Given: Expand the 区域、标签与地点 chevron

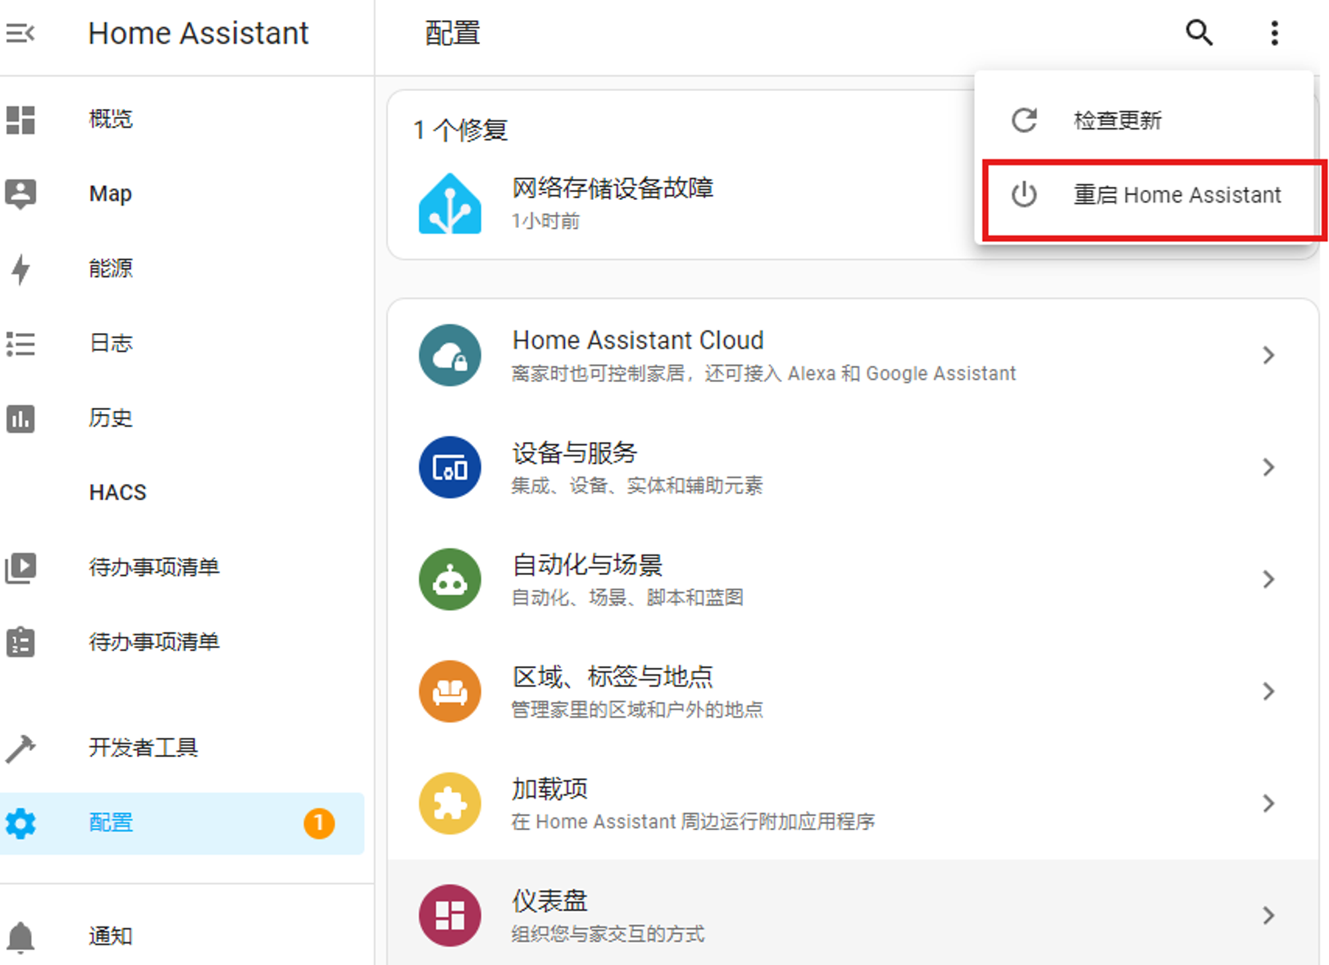Looking at the screenshot, I should (x=1268, y=691).
